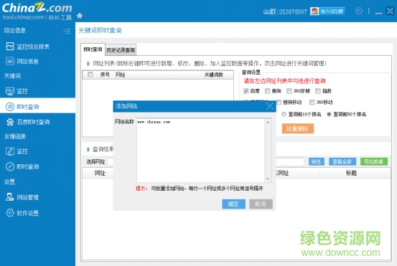Image resolution: width=397 pixels, height=266 pixels.
Task: Click scrollbar down arrow in 网站名称 box
Action: click(268, 179)
